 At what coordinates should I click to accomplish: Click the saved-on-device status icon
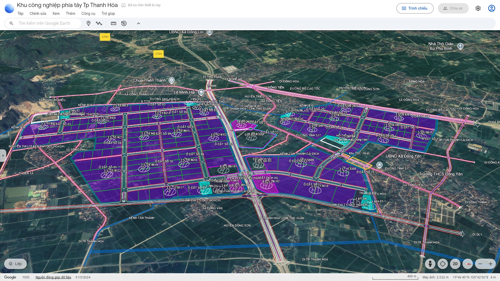(x=123, y=5)
